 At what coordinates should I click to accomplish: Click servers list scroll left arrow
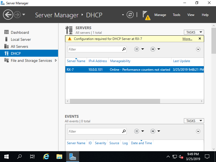[68, 101]
